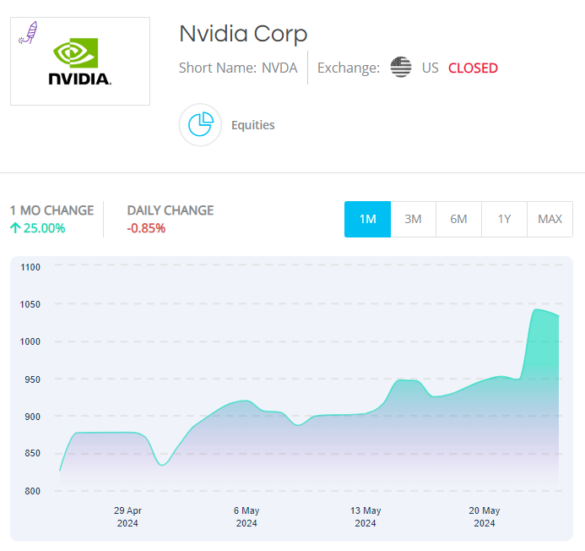Switch to the 1Y chart view
This screenshot has height=551, width=585.
click(504, 219)
